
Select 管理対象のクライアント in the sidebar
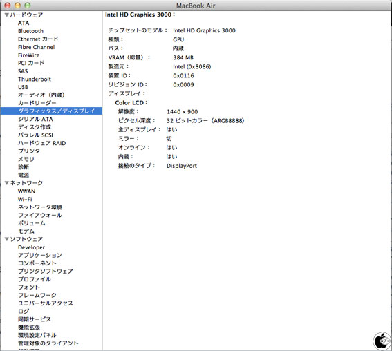tap(48, 343)
